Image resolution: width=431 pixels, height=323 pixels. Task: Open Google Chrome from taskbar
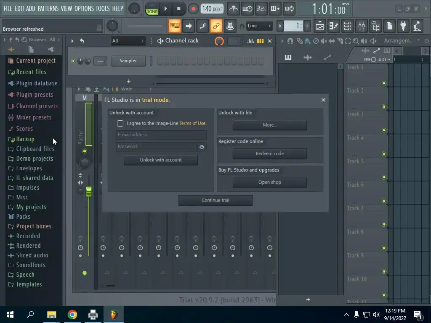(x=72, y=315)
